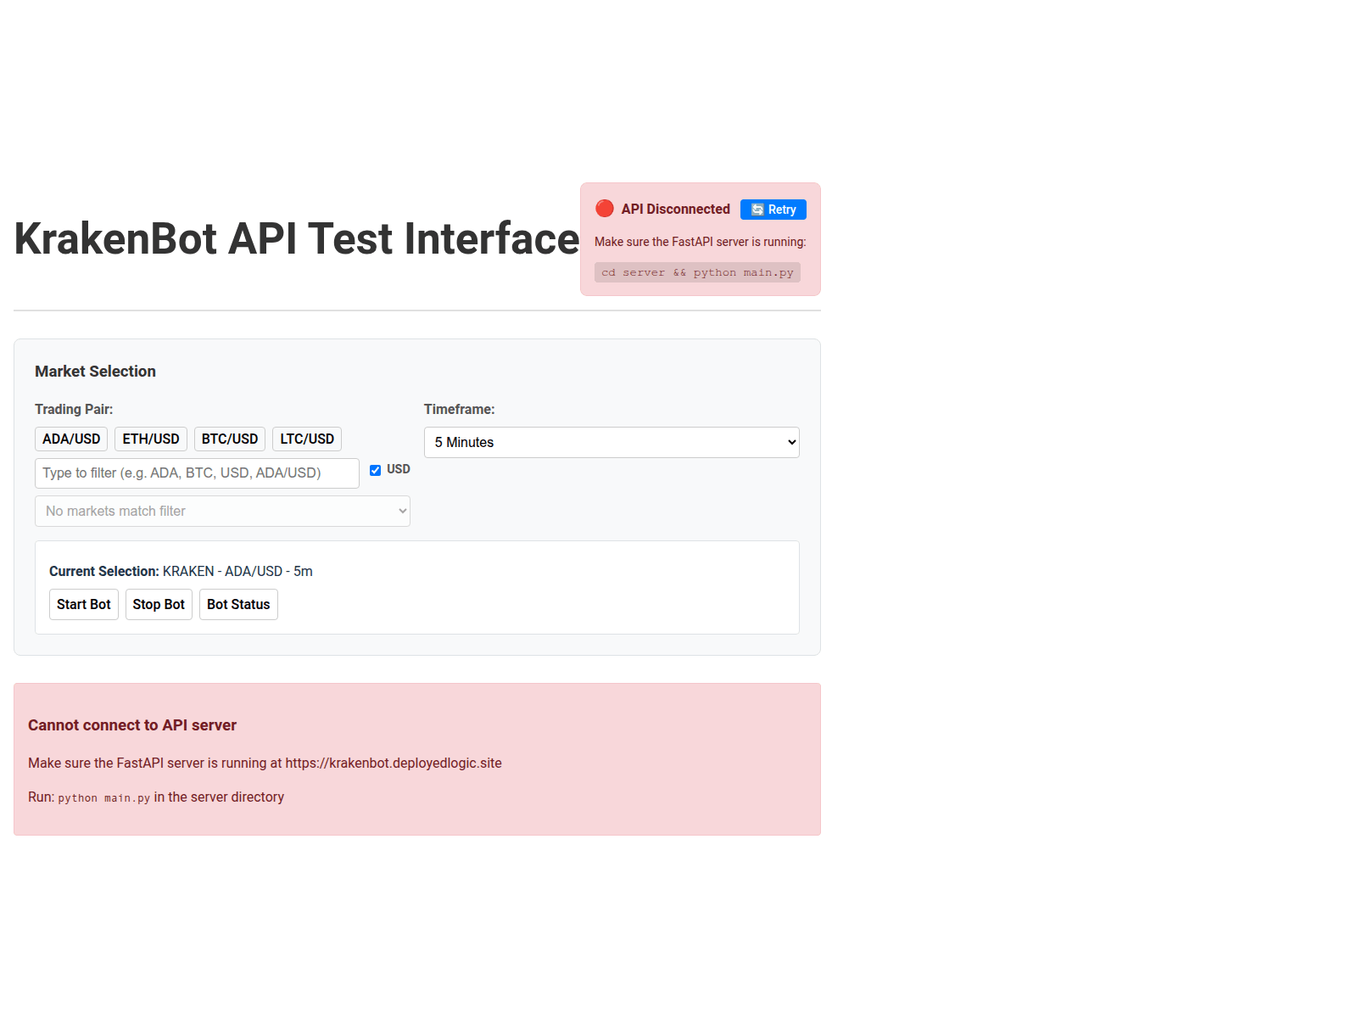Click the Stop Bot button

pyautogui.click(x=159, y=604)
